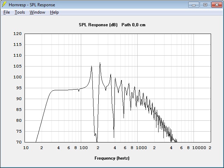Screen dimensions: 224x168
Task: Click the 10000 Hz frequency axis label
Action: tap(199, 148)
